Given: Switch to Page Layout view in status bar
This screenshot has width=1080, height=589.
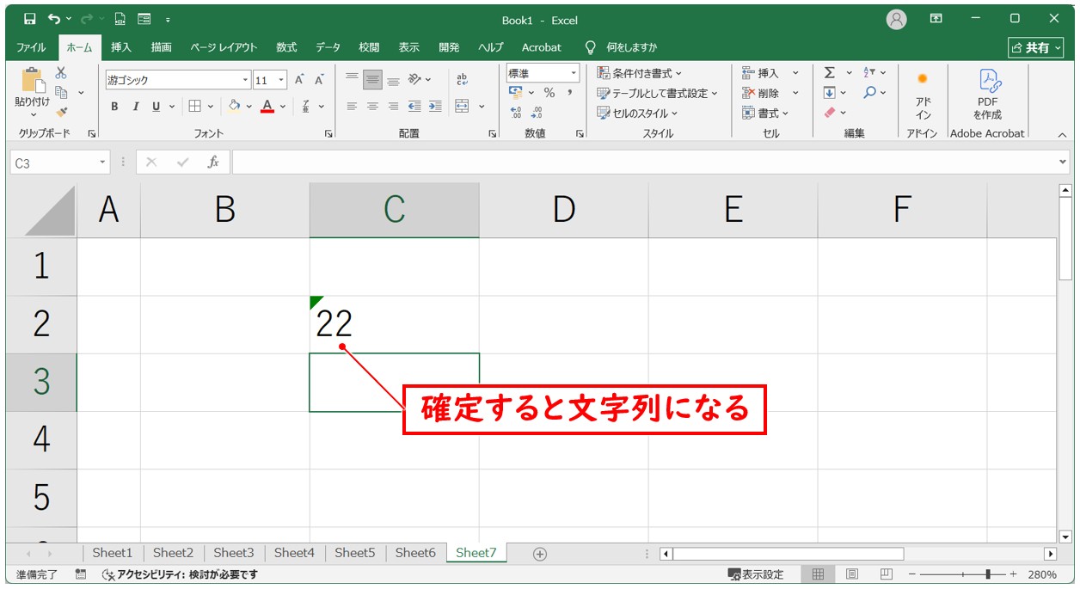Looking at the screenshot, I should coord(852,574).
